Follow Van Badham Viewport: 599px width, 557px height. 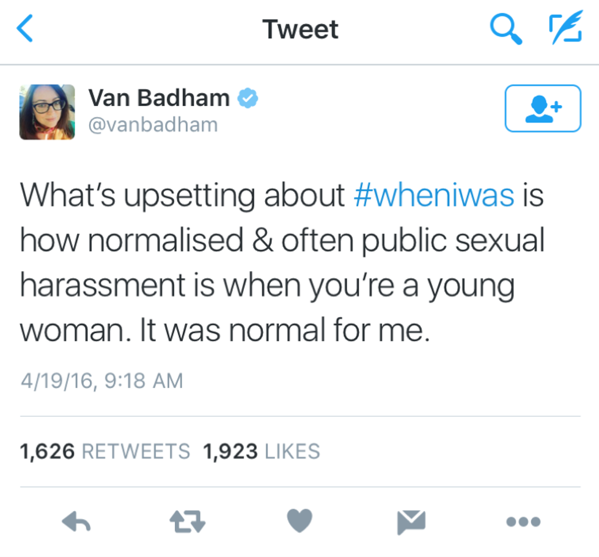(x=543, y=108)
